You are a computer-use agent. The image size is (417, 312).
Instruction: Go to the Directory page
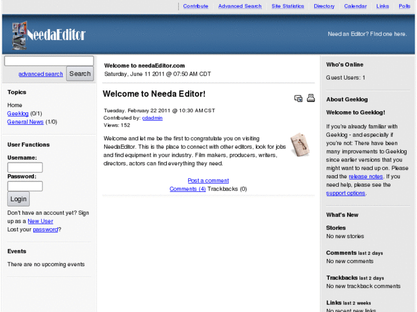click(324, 6)
